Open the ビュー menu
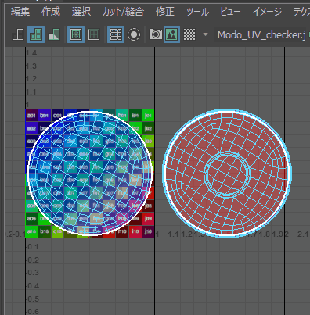The image size is (310, 315). (x=230, y=12)
